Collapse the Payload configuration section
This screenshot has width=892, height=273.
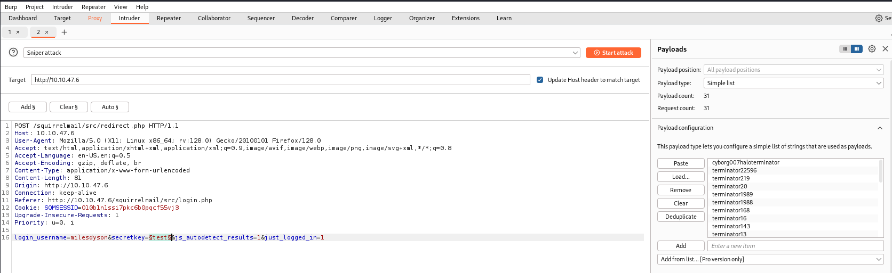tap(880, 128)
